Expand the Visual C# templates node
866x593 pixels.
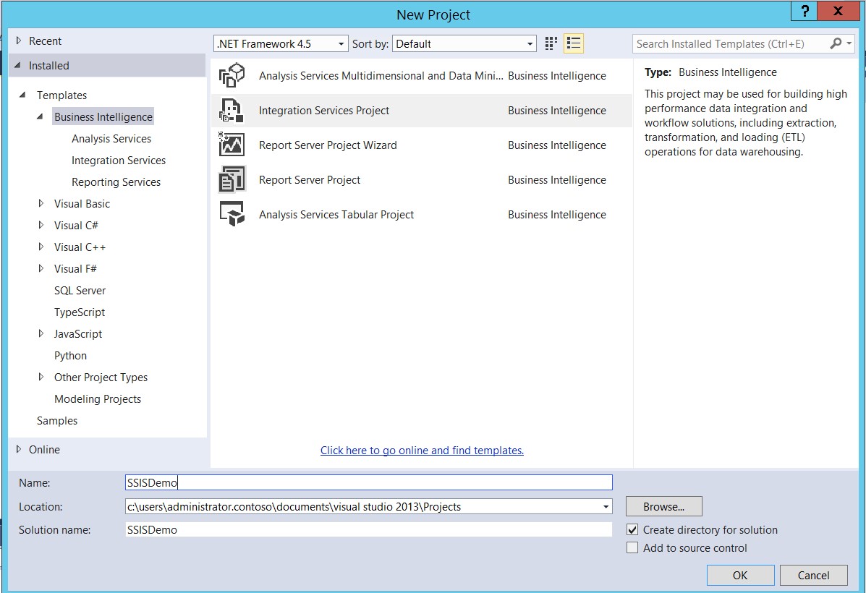point(41,226)
